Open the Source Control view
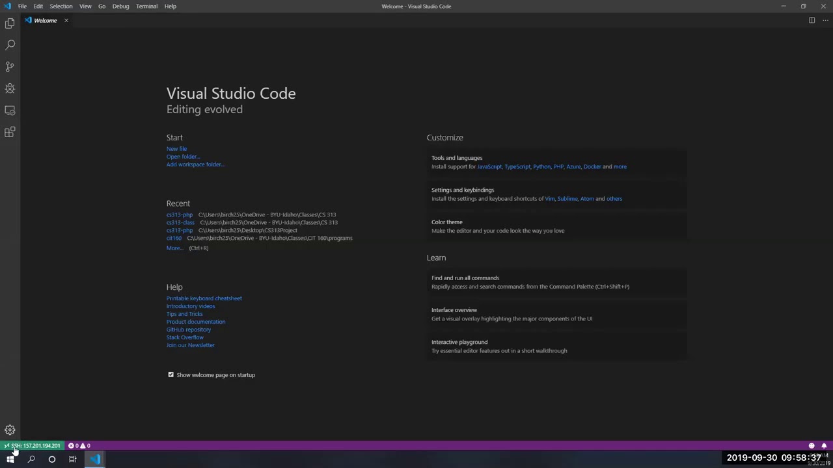Viewport: 833px width, 468px height. point(10,67)
